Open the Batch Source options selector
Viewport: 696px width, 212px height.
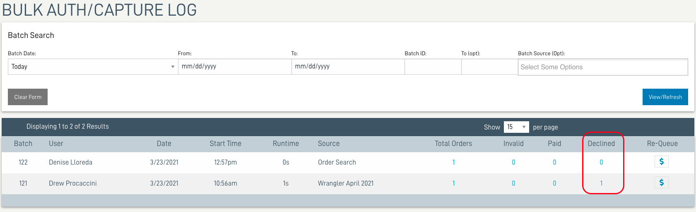tap(603, 67)
